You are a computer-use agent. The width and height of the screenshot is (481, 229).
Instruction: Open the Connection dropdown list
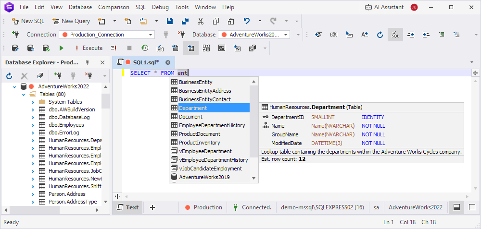click(x=151, y=35)
